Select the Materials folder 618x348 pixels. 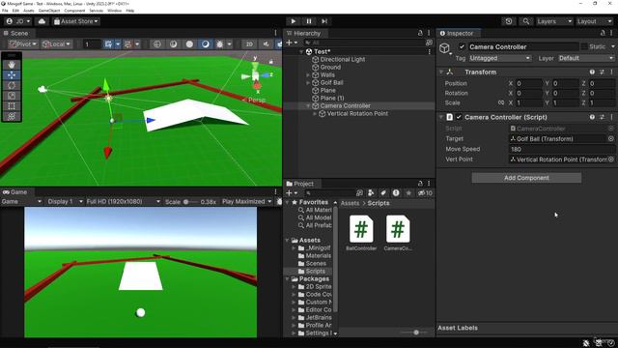(x=319, y=255)
